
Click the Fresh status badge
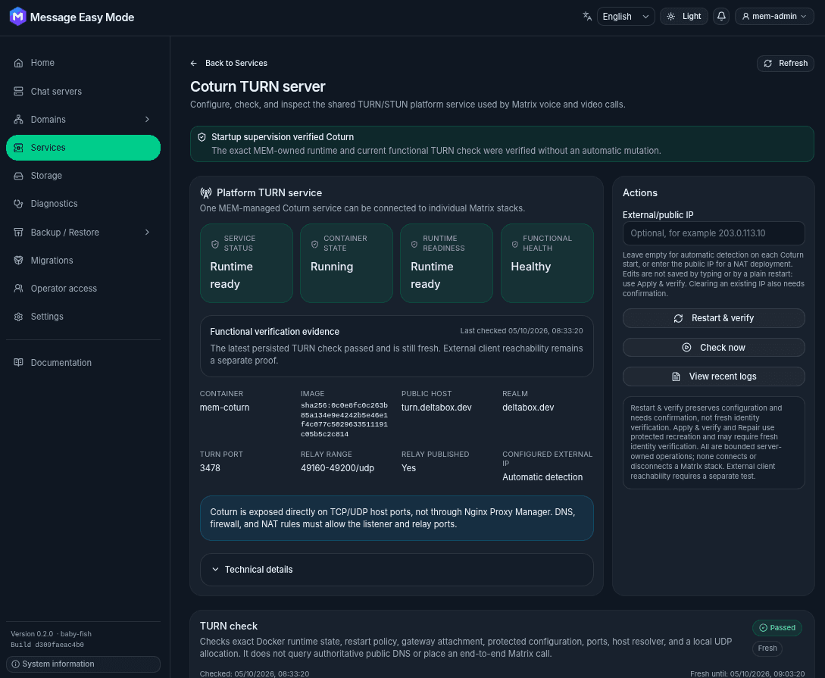(767, 648)
